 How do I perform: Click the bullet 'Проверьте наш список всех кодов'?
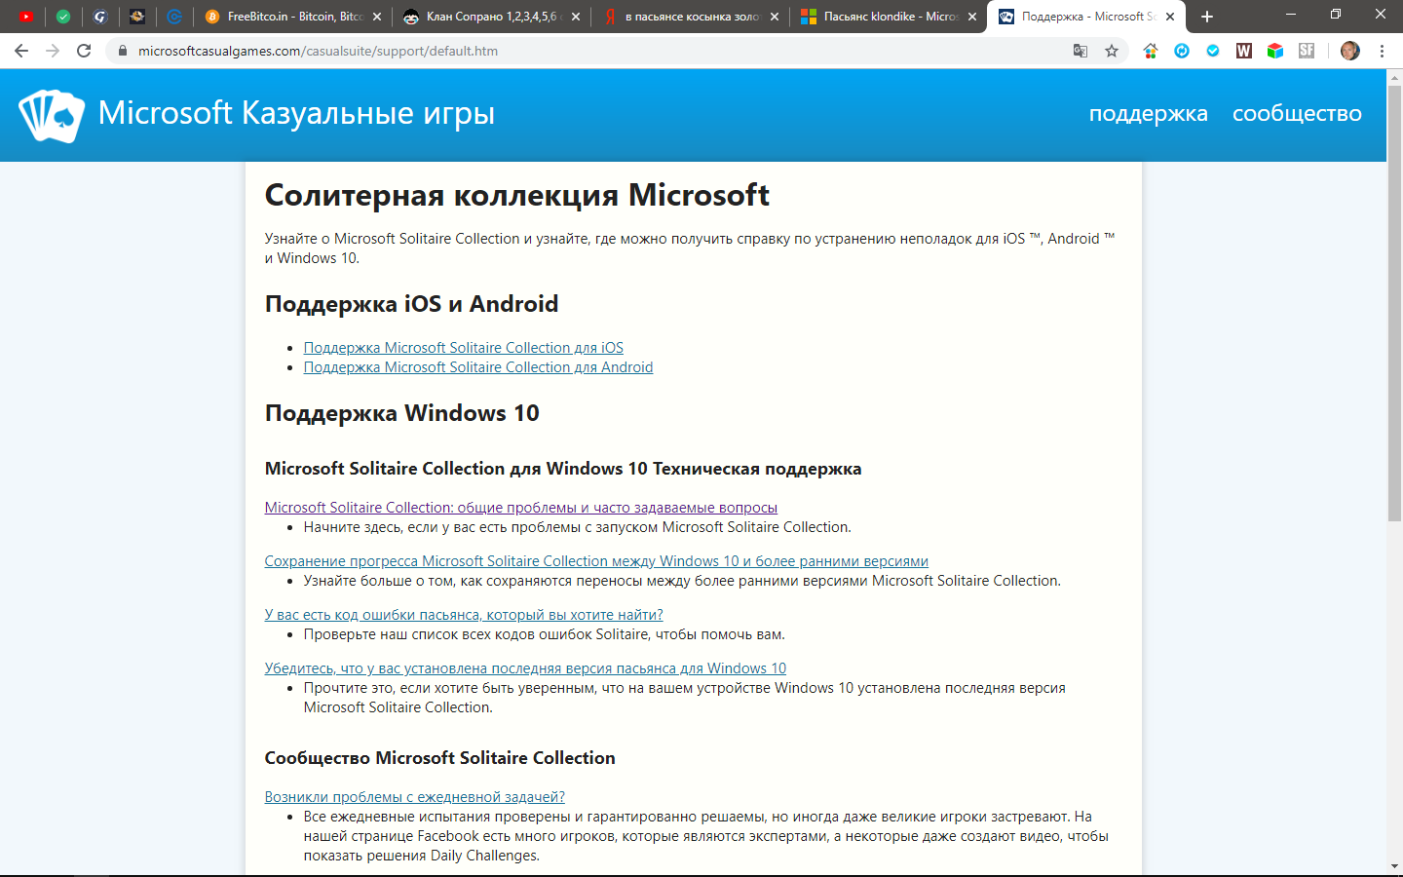pos(544,634)
